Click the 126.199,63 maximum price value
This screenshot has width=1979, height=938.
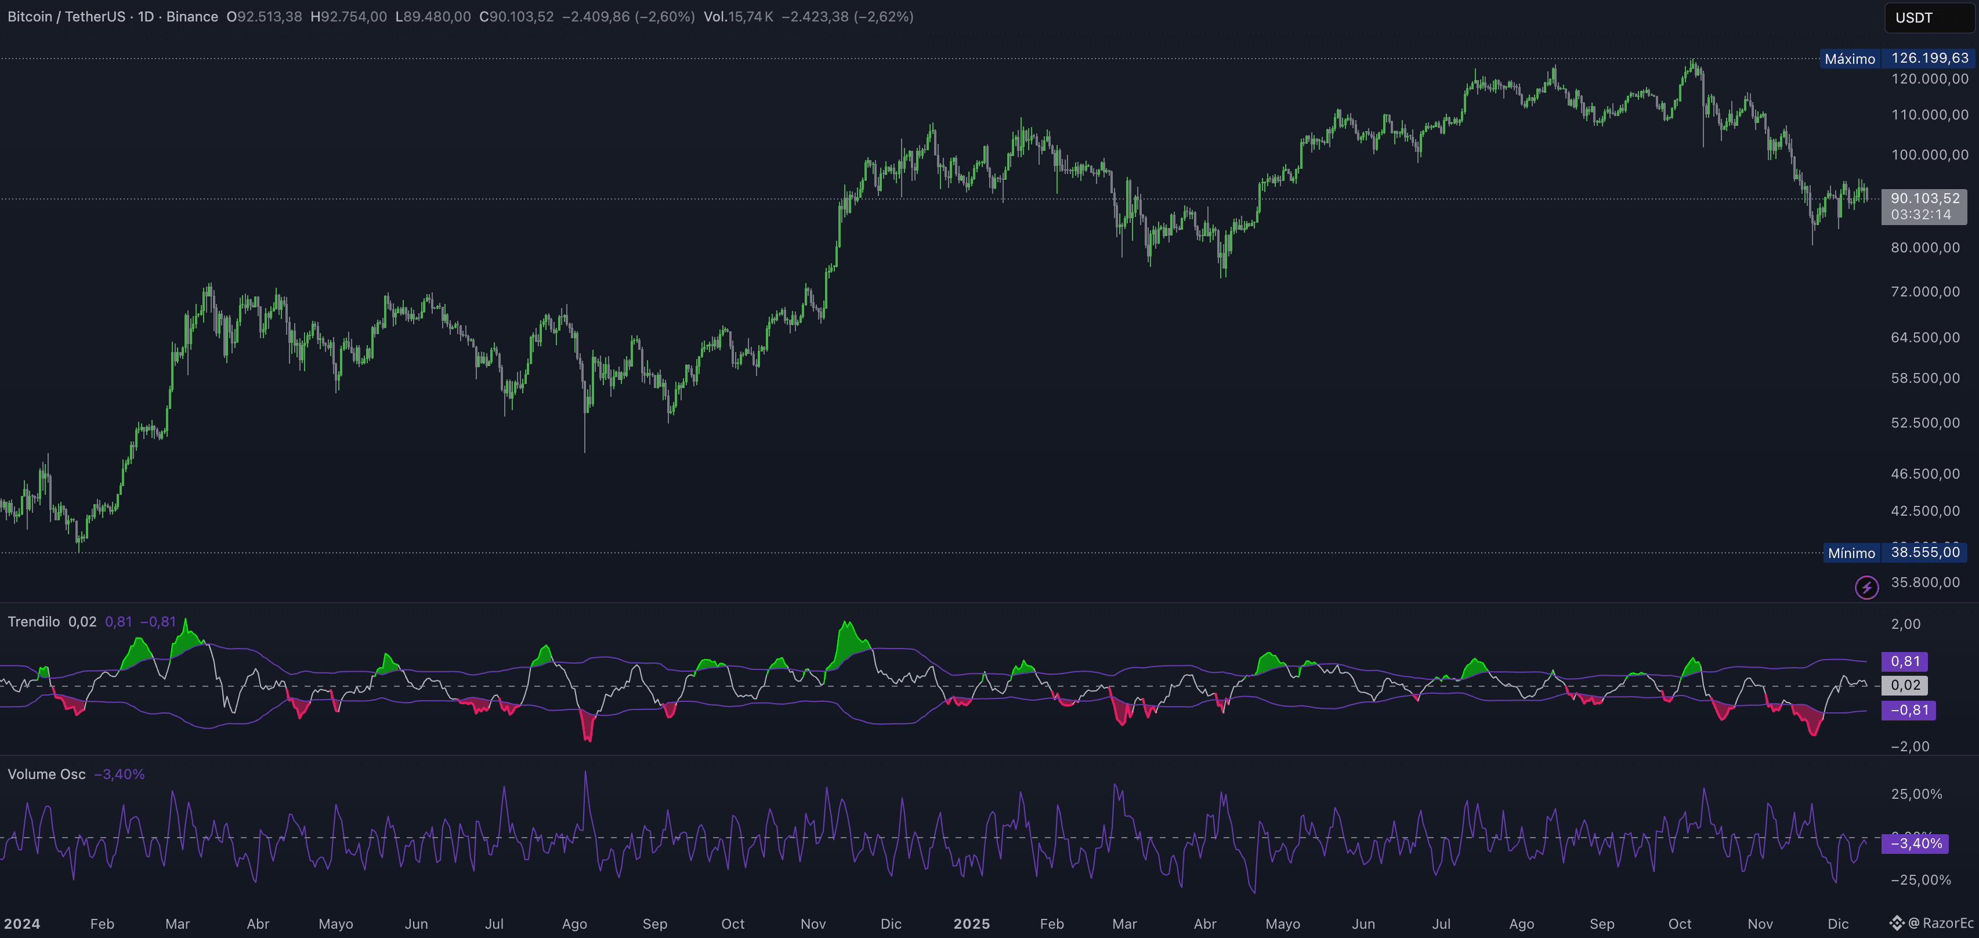(x=1929, y=59)
